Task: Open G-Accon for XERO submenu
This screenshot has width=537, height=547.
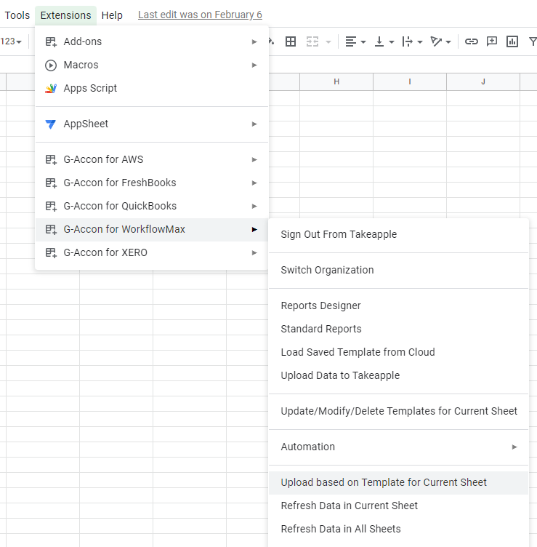Action: [x=152, y=252]
